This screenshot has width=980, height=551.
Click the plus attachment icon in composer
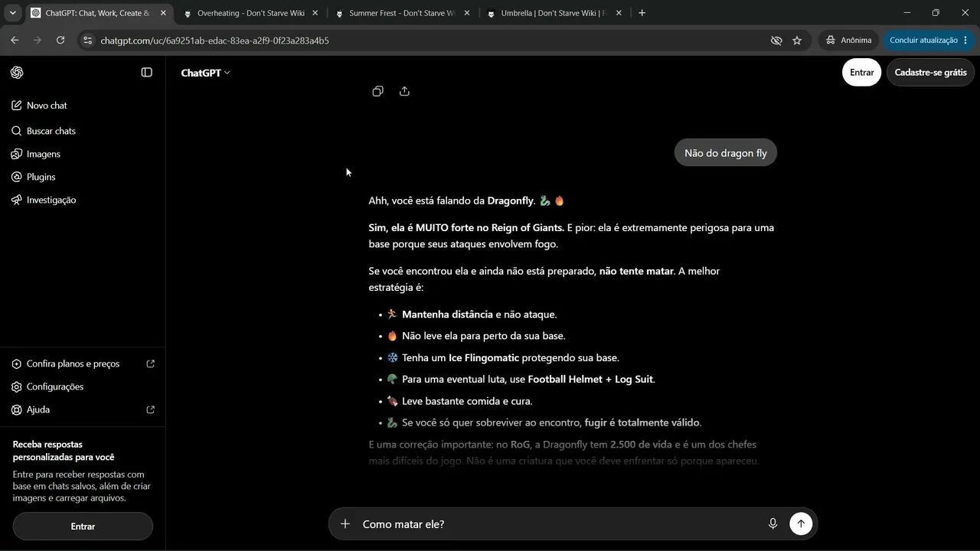click(345, 523)
